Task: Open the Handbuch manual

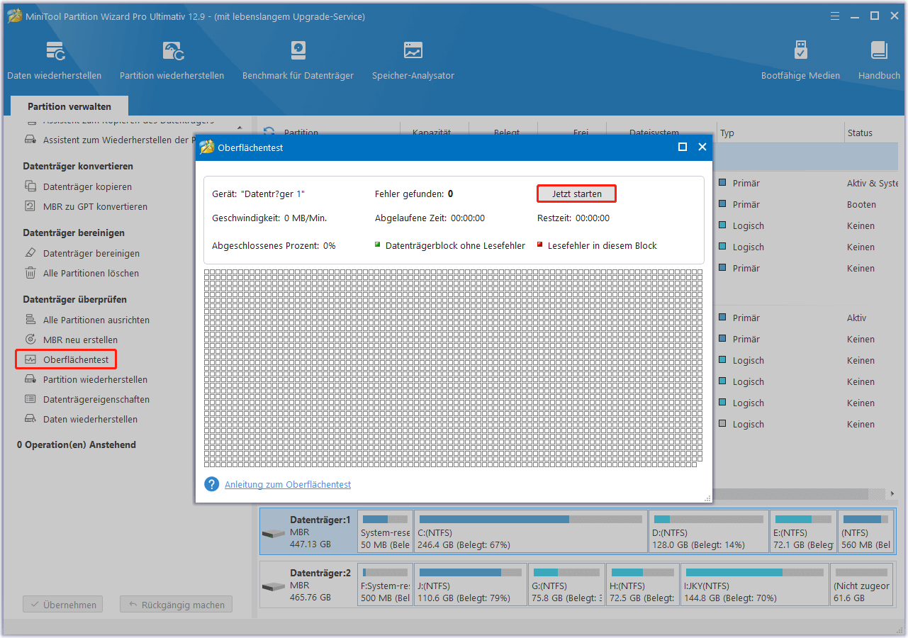Action: 879,60
